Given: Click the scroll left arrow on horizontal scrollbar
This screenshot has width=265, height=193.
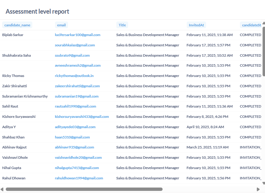Looking at the screenshot, I should tap(2, 189).
